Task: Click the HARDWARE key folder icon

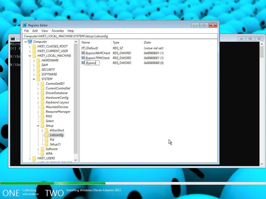Action: (38, 60)
